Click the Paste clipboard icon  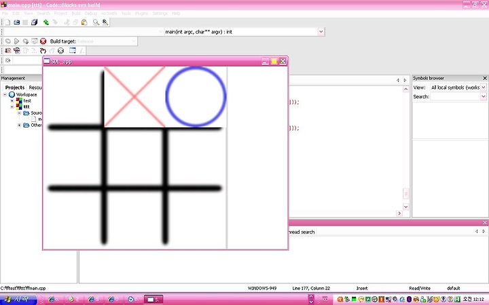(84, 22)
